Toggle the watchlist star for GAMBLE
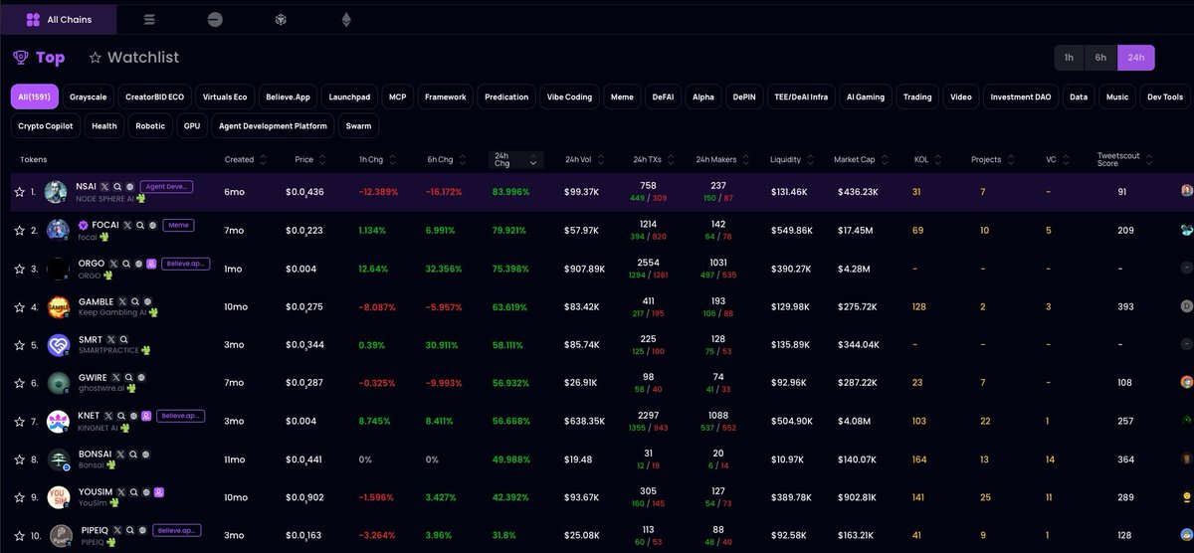 [x=19, y=307]
